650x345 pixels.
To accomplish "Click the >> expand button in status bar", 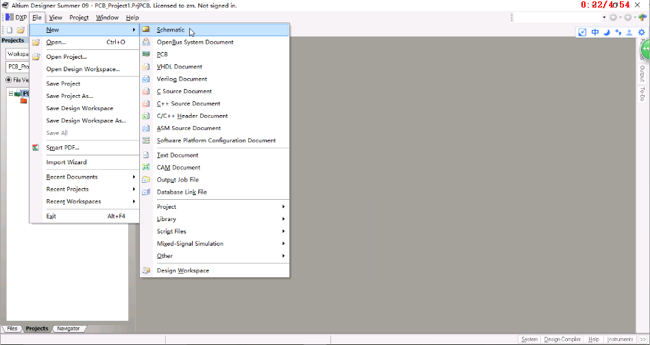I will coord(643,340).
